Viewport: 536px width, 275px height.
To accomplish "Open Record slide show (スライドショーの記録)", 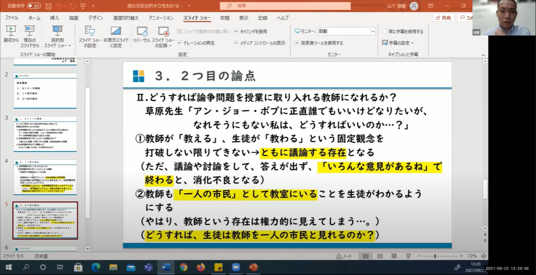I will pos(163,36).
